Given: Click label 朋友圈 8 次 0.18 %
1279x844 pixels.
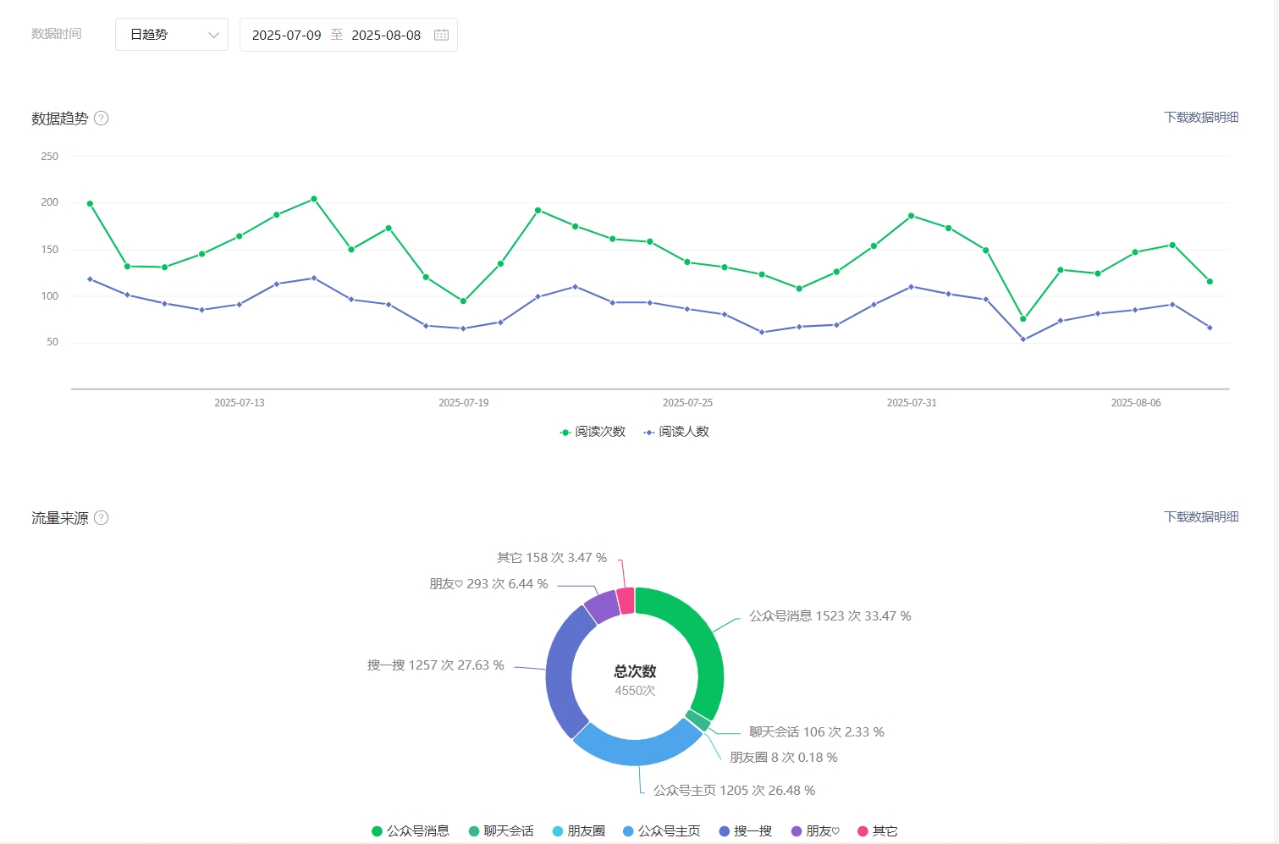Looking at the screenshot, I should tap(784, 758).
